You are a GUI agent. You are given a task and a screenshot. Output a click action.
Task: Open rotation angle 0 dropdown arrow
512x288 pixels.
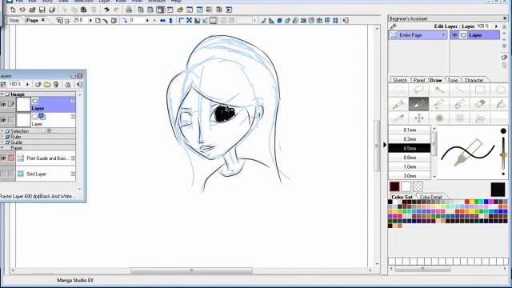[147, 20]
